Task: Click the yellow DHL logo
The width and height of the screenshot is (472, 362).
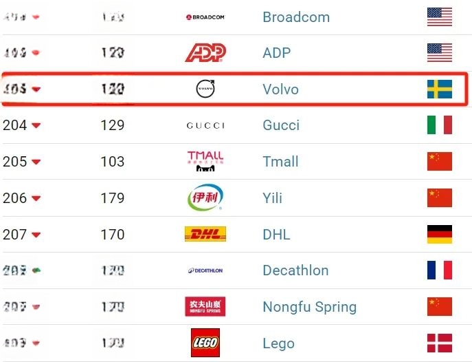Action: (205, 234)
